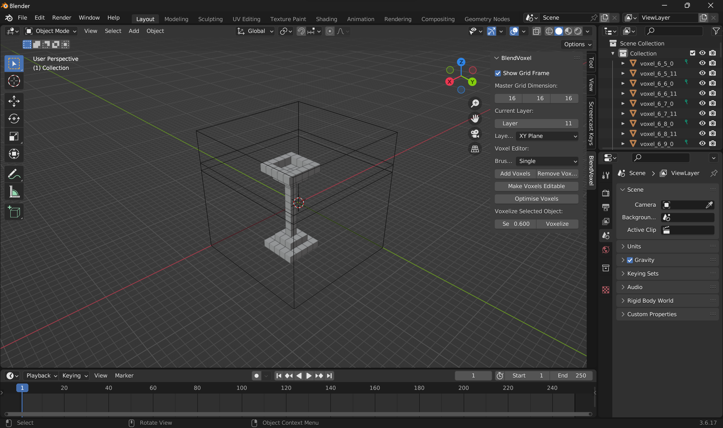Open the Single brush dropdown
Image resolution: width=723 pixels, height=428 pixels.
click(547, 161)
